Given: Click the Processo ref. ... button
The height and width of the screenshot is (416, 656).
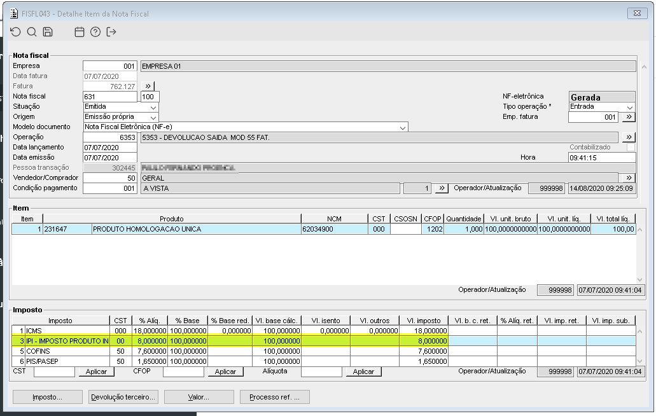Looking at the screenshot, I should coord(274,397).
